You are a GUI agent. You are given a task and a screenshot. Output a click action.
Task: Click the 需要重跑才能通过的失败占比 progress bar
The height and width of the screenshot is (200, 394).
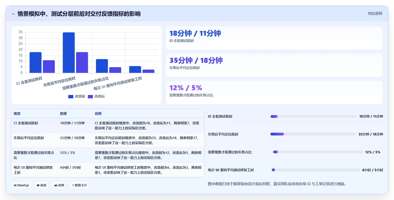[x=318, y=152]
